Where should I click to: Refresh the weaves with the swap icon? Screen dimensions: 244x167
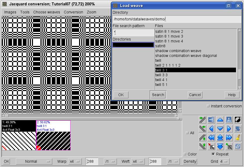(238, 146)
